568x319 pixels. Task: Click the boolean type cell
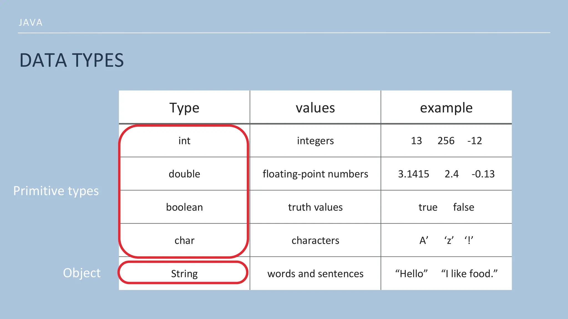[x=184, y=207]
